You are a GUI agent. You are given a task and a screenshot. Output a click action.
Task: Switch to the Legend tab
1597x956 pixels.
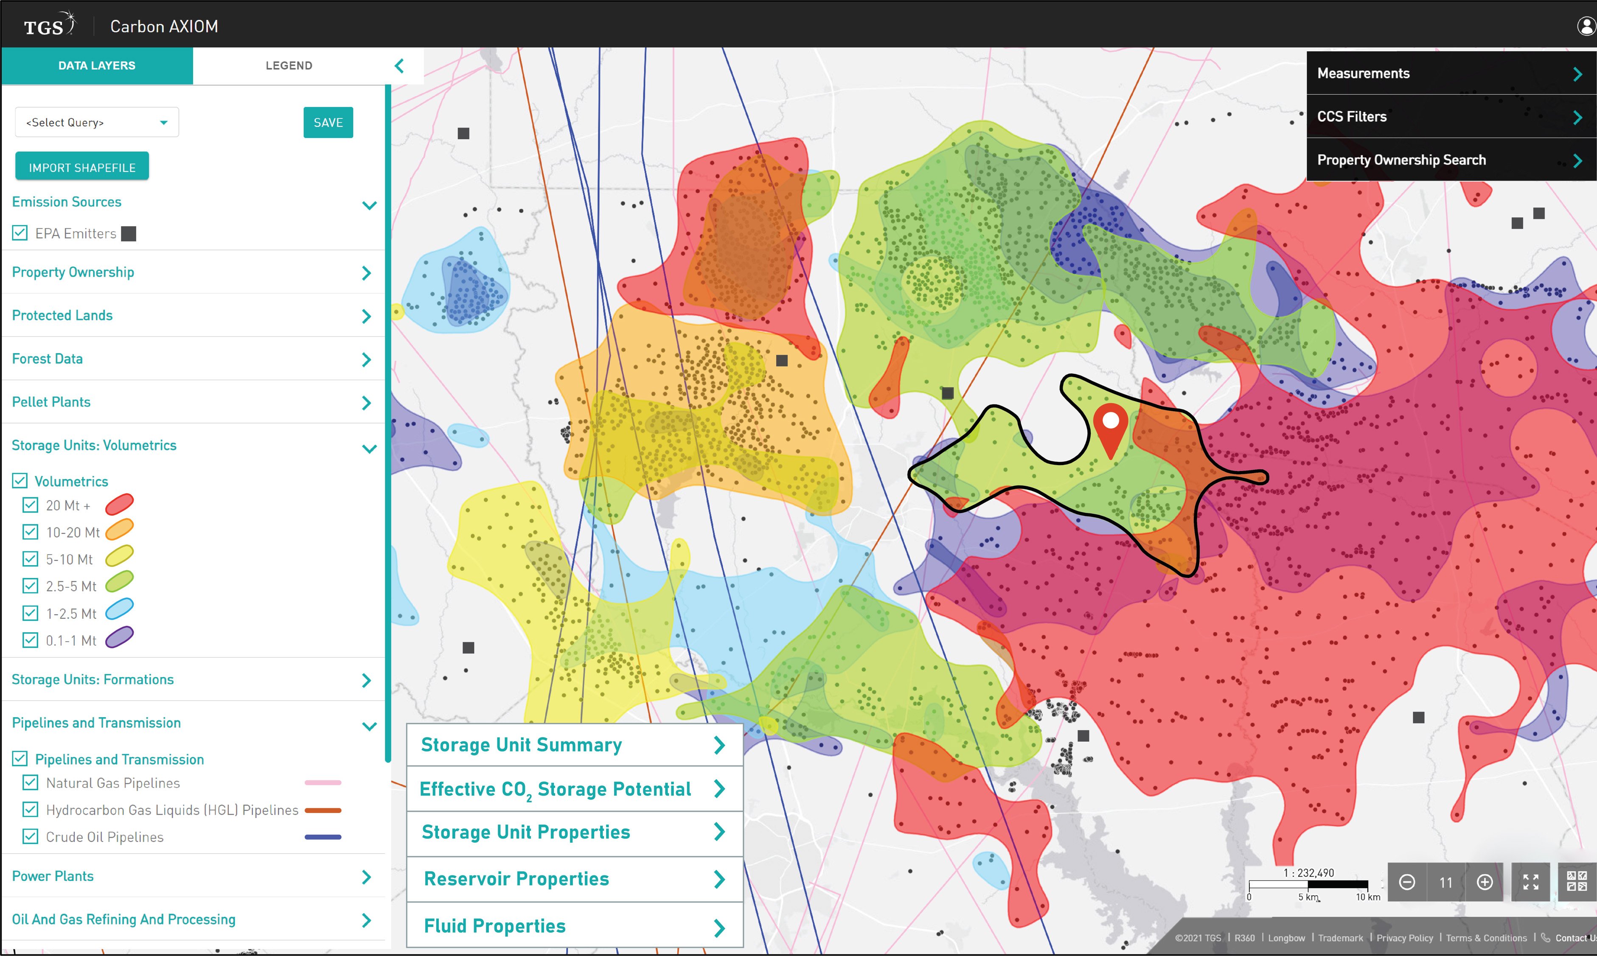coord(289,66)
